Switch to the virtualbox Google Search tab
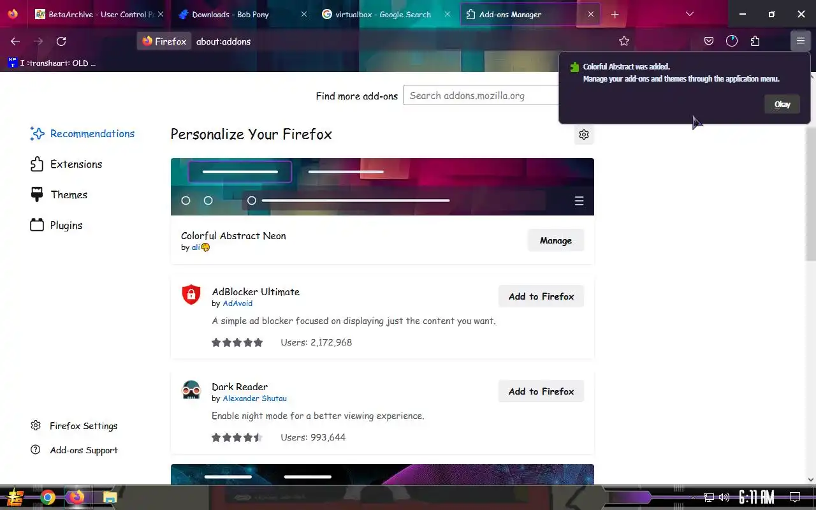 click(386, 14)
